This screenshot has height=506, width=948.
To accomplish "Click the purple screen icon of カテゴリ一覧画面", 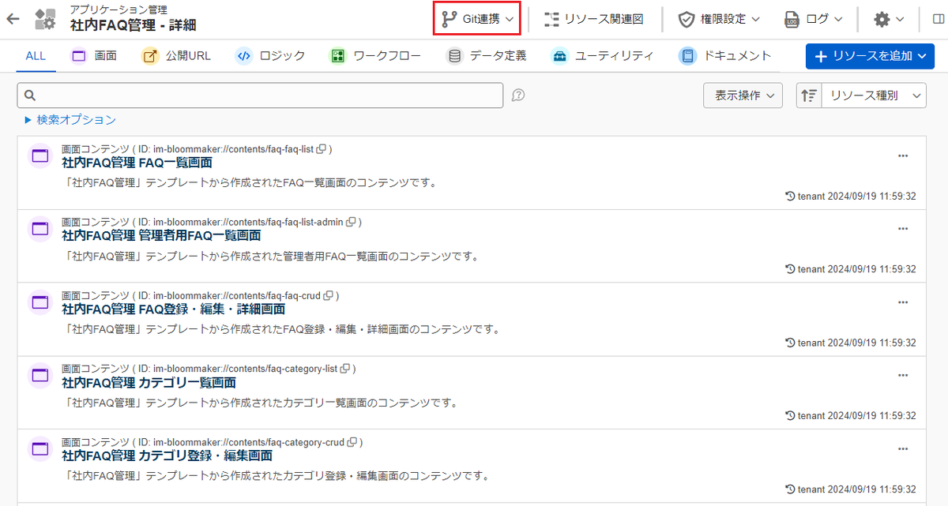I will pos(39,376).
